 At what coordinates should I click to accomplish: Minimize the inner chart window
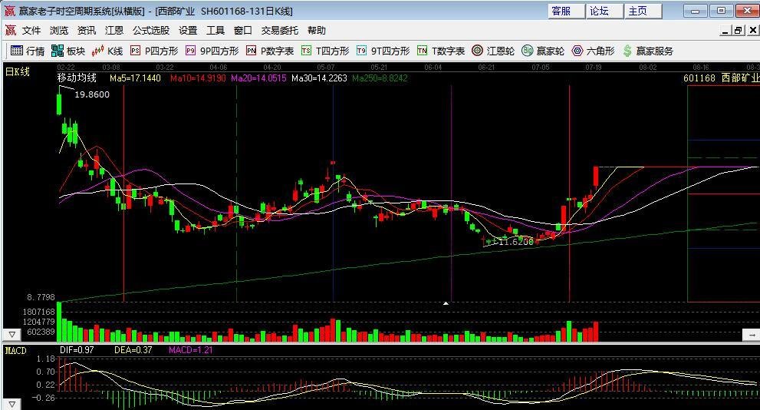[x=725, y=31]
